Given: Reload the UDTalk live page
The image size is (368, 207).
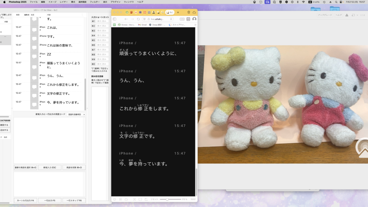Looking at the screenshot, I should click(x=138, y=19).
